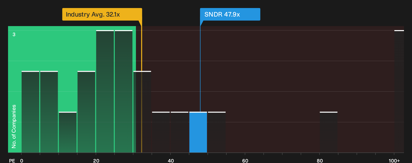
Task: Click the '60' x-axis label
Action: point(245,160)
